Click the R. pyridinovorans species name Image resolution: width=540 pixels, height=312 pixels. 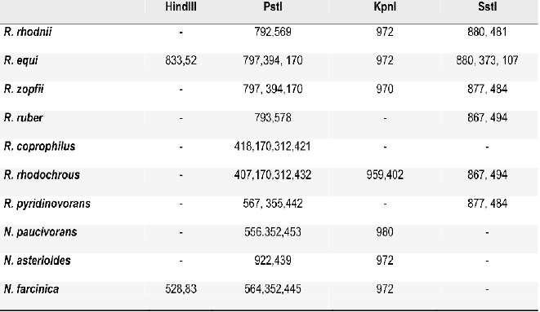tap(47, 204)
